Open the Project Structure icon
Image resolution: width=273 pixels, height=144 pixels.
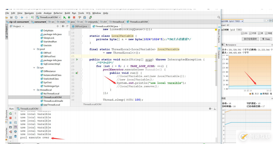tap(85, 17)
